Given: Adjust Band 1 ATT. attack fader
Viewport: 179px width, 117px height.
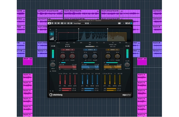Looking at the screenshot, I should click(60, 80).
